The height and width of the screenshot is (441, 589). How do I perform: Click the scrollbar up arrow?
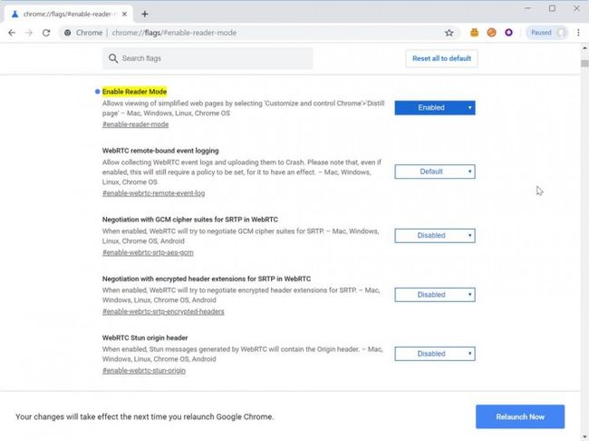coord(584,48)
